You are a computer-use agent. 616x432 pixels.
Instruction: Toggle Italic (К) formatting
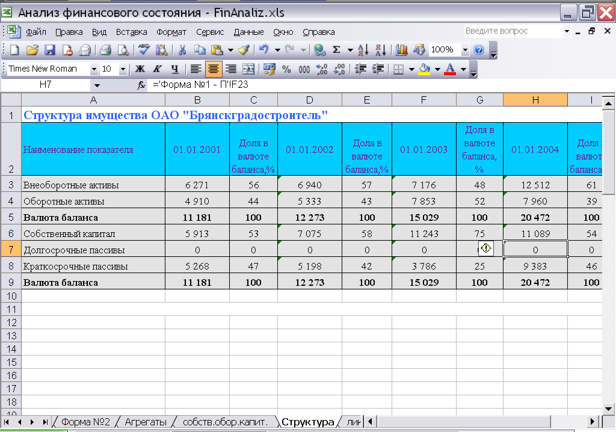click(x=157, y=69)
